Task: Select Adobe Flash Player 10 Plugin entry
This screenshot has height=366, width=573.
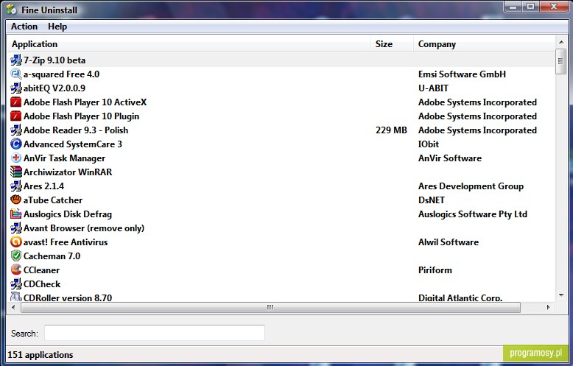Action: click(281, 116)
